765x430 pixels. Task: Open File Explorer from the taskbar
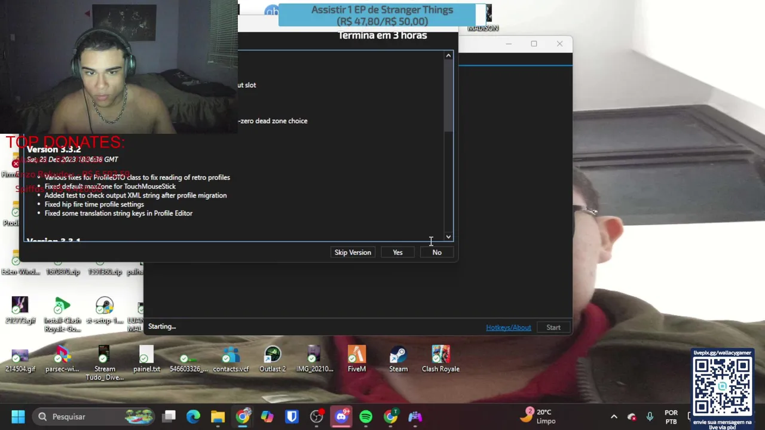coord(218,416)
